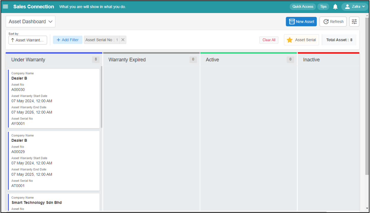The height and width of the screenshot is (213, 370).
Task: Click Add Filter button
Action: coord(68,40)
